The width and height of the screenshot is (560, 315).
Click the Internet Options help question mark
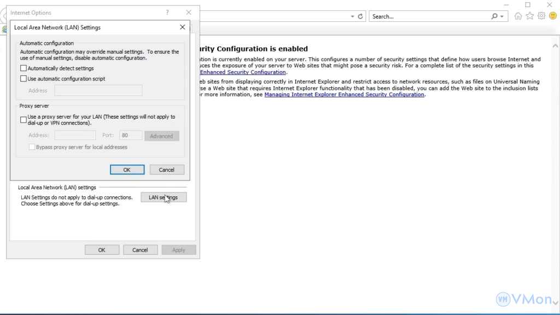click(x=167, y=13)
